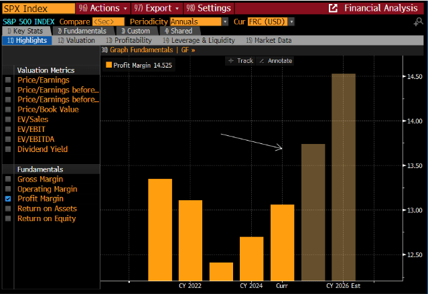Open the Settings menu

click(x=209, y=8)
